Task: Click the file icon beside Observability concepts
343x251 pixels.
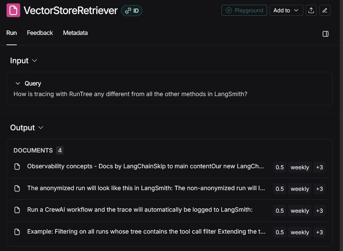Action: 17,167
